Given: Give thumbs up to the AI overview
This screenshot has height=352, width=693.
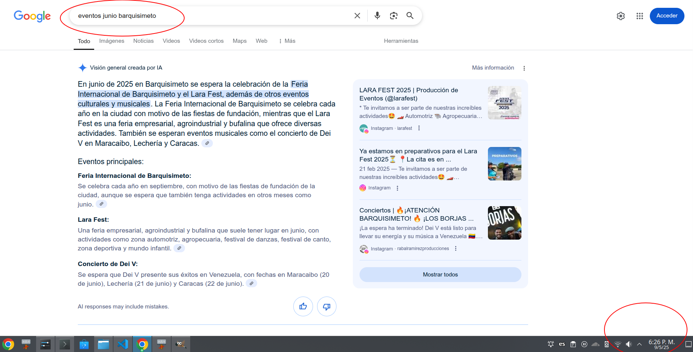Looking at the screenshot, I should click(x=303, y=306).
